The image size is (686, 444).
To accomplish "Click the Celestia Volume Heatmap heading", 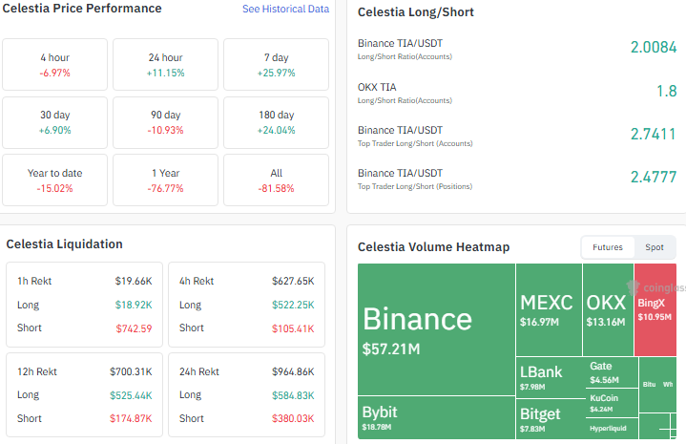I will click(x=433, y=247).
